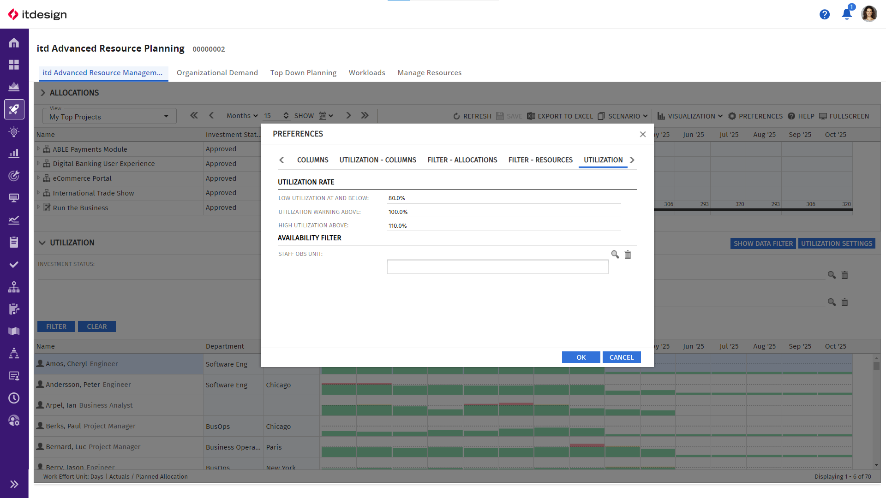Edit High Utilization Above field
Image resolution: width=886 pixels, height=498 pixels.
(504, 226)
